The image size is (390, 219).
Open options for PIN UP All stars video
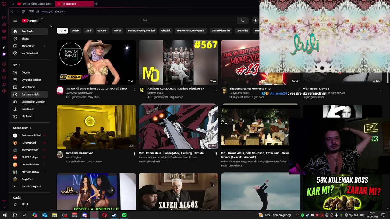[x=134, y=89]
